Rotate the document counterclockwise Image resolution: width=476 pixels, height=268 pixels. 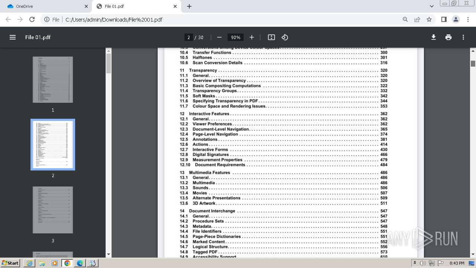(285, 37)
